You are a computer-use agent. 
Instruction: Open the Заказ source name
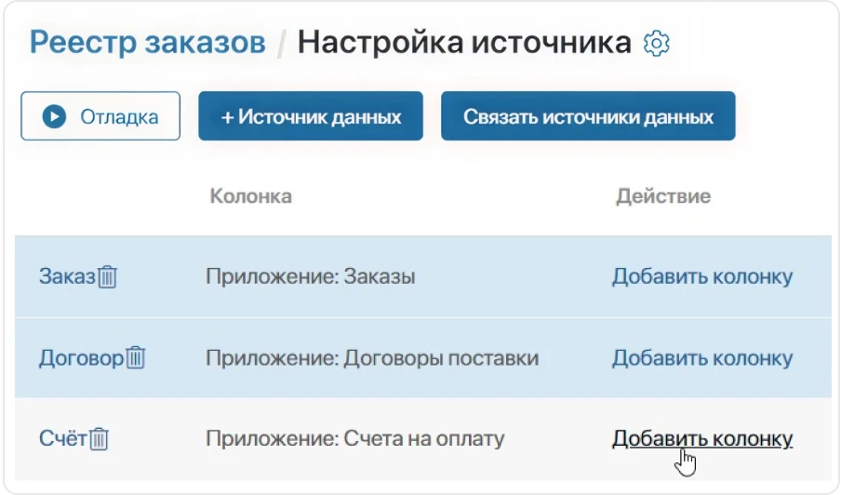point(67,276)
